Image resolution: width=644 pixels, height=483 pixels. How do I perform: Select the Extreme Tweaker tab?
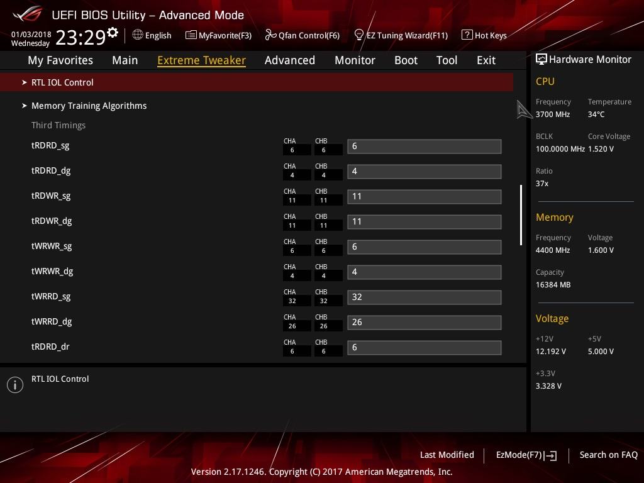click(202, 60)
